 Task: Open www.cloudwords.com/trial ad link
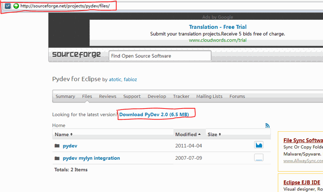point(218,40)
